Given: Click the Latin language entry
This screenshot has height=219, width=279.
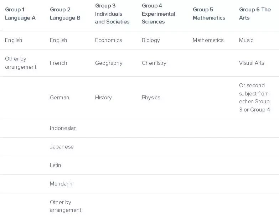Looking at the screenshot, I should tap(55, 165).
